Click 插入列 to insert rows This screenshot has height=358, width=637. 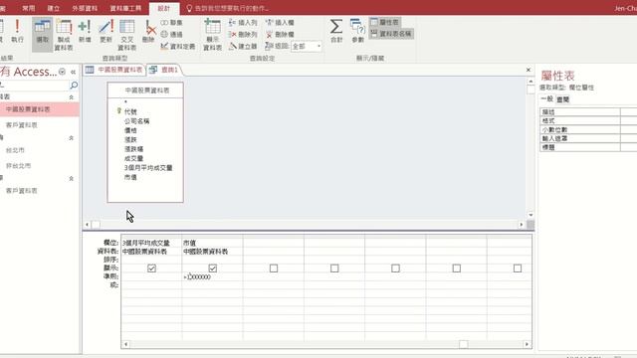(243, 23)
